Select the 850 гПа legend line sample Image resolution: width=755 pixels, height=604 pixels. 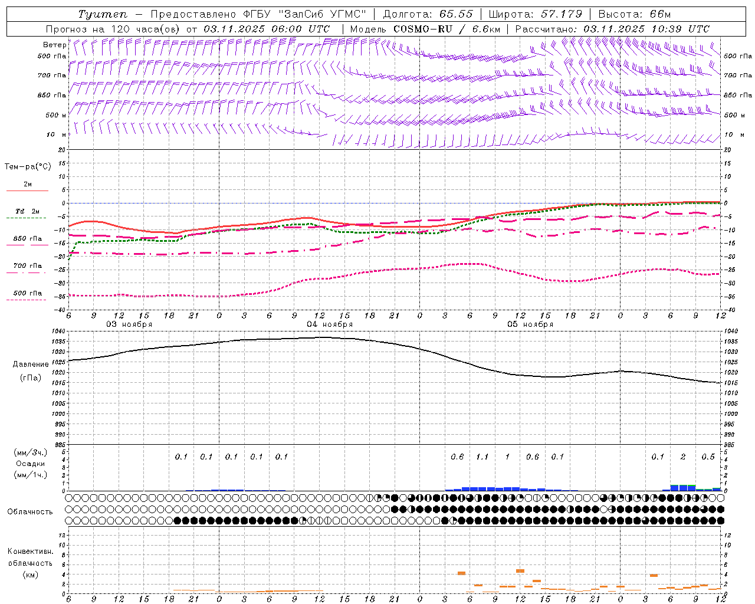(26, 245)
